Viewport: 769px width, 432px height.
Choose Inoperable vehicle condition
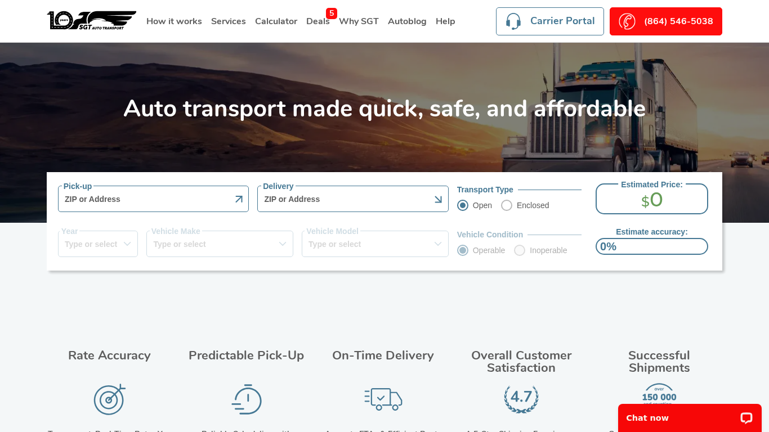(519, 250)
